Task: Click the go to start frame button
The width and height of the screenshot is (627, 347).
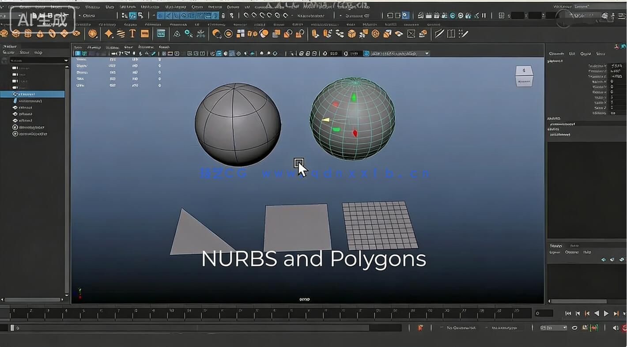Action: [568, 313]
